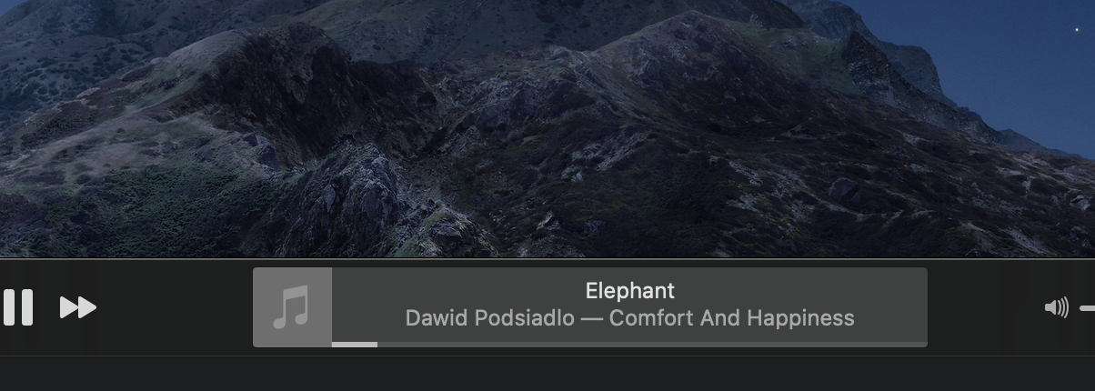Click the music note album artwork
Image resolution: width=1095 pixels, height=391 pixels.
(292, 307)
